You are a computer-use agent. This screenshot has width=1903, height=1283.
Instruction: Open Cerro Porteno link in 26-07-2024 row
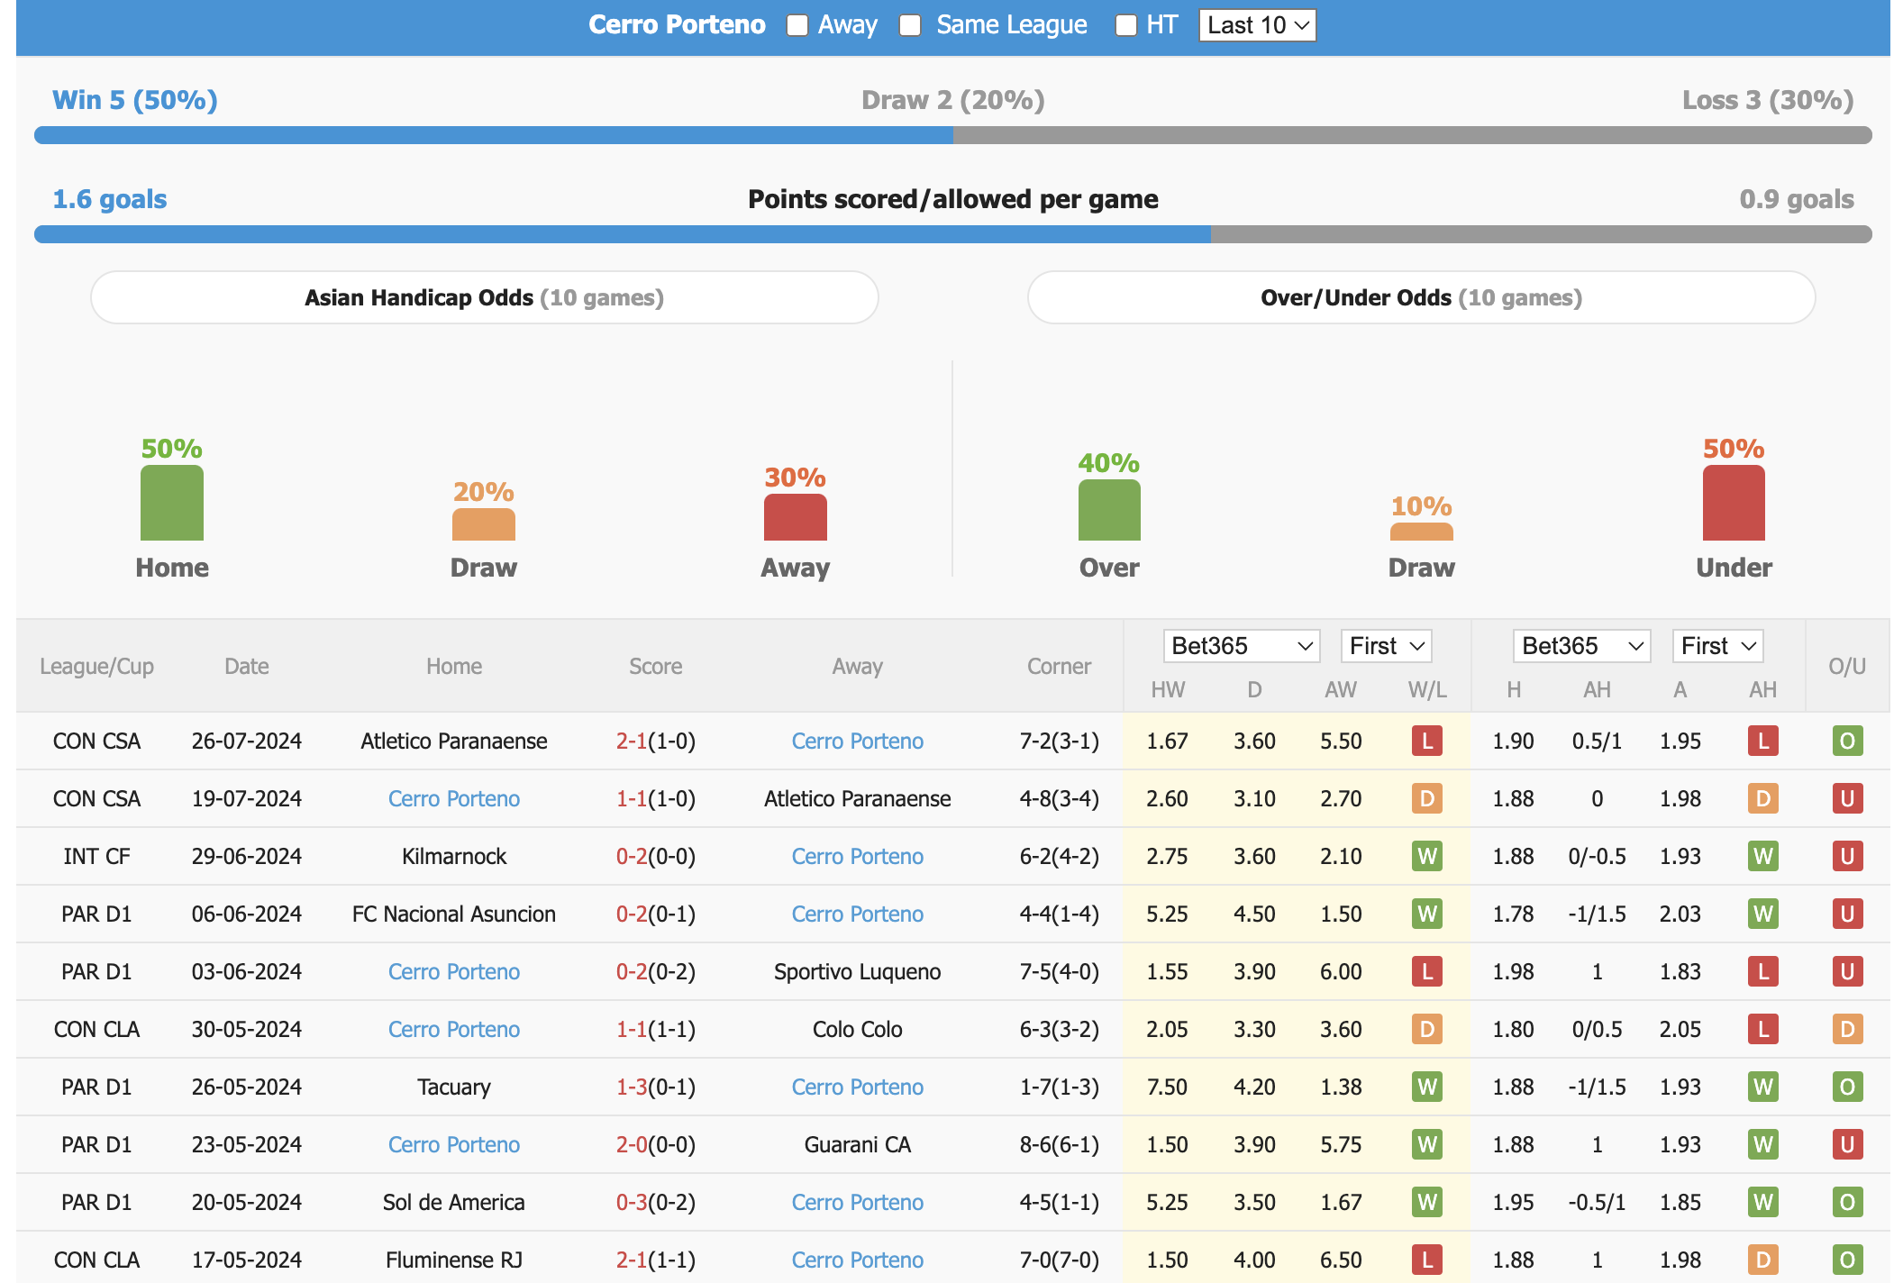click(x=857, y=741)
